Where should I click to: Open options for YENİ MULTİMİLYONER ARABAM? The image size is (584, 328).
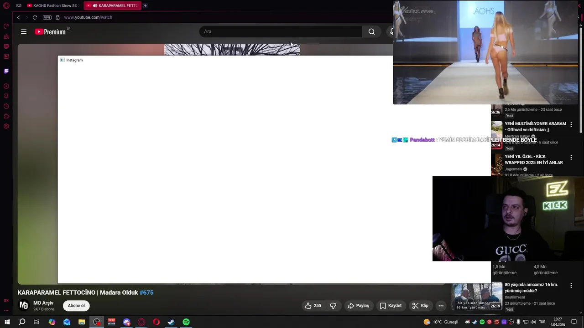pos(571,124)
